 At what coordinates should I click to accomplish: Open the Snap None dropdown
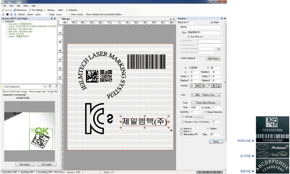[68, 14]
